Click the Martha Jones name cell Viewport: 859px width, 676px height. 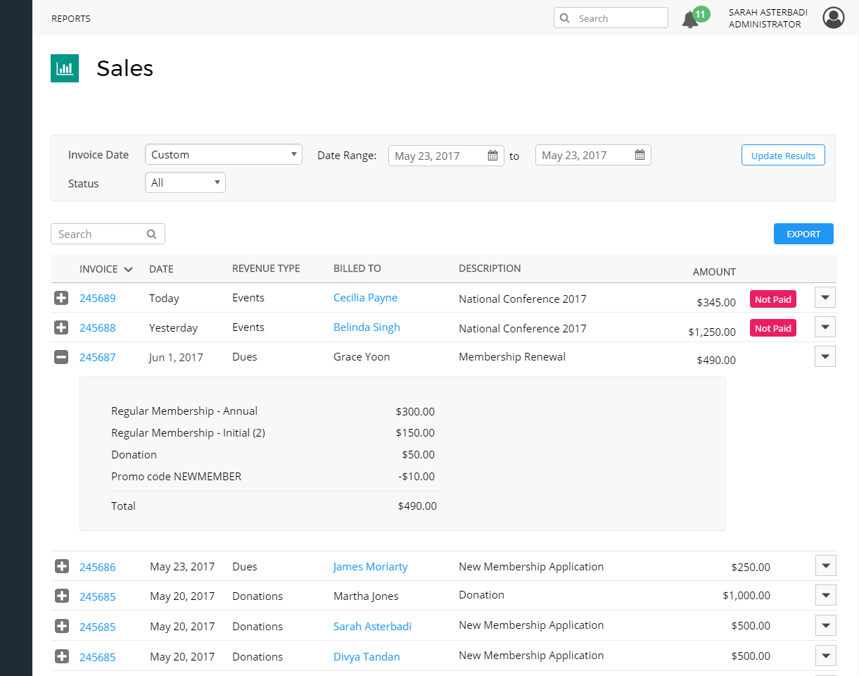coord(366,596)
